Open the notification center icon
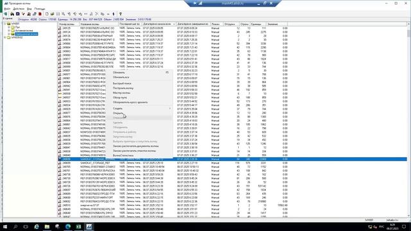The width and height of the screenshot is (411, 231). [x=404, y=227]
